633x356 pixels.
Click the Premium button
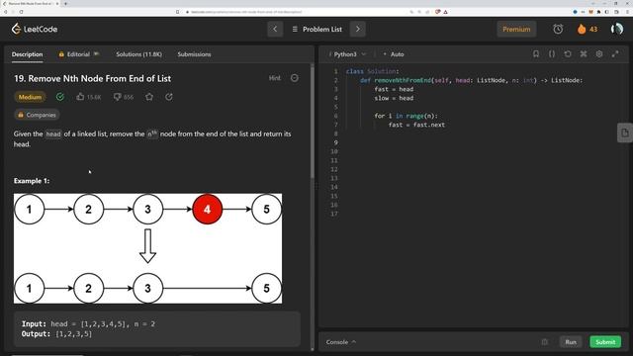pos(516,29)
